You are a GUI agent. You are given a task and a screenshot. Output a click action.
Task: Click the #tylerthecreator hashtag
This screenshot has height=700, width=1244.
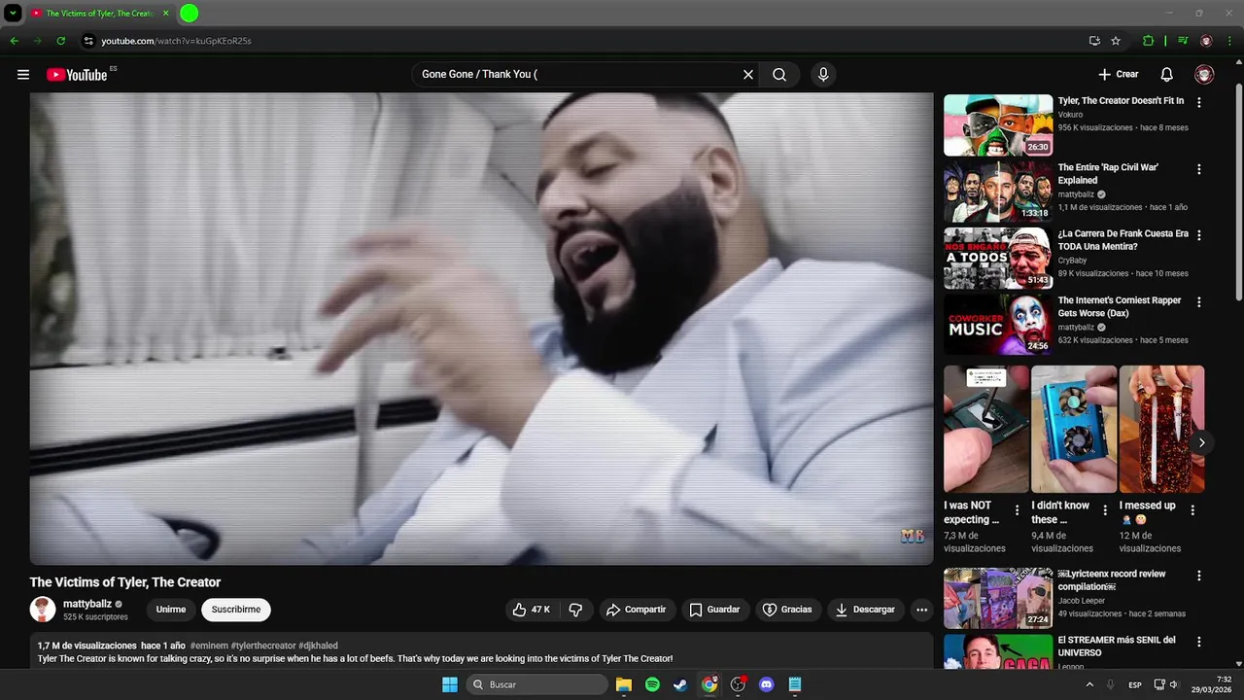262,646
